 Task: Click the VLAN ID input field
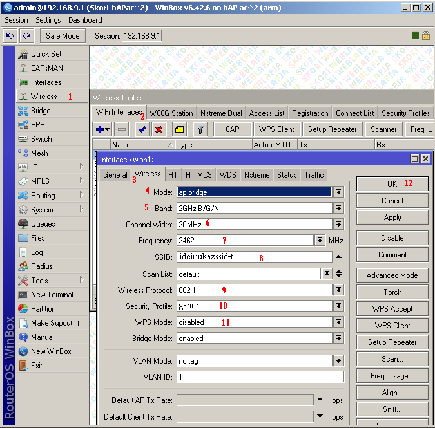pos(260,377)
